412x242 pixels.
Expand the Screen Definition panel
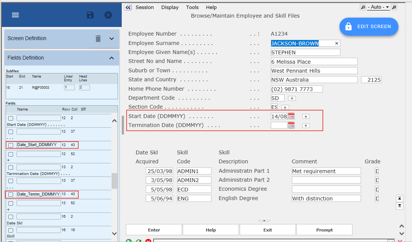click(x=111, y=39)
